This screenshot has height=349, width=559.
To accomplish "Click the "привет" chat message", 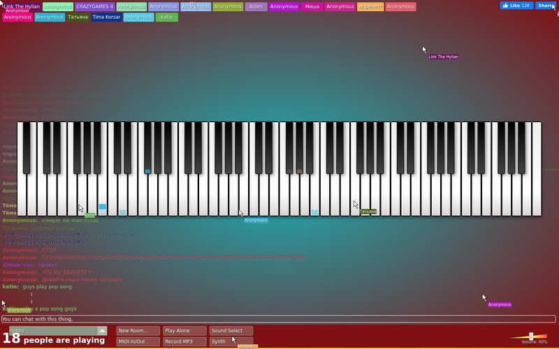I will [48, 265].
